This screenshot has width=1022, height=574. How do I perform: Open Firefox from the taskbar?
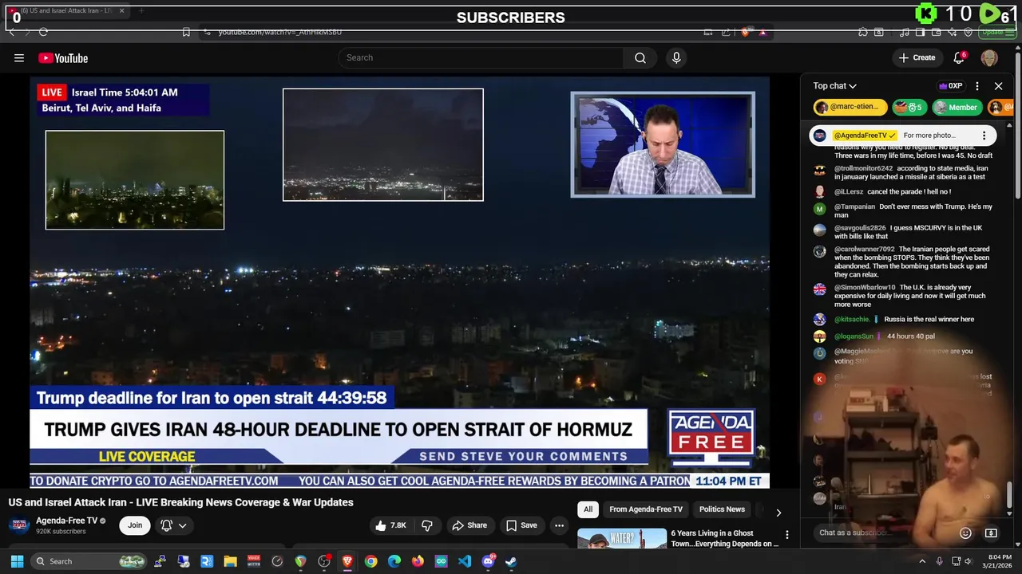(x=418, y=561)
